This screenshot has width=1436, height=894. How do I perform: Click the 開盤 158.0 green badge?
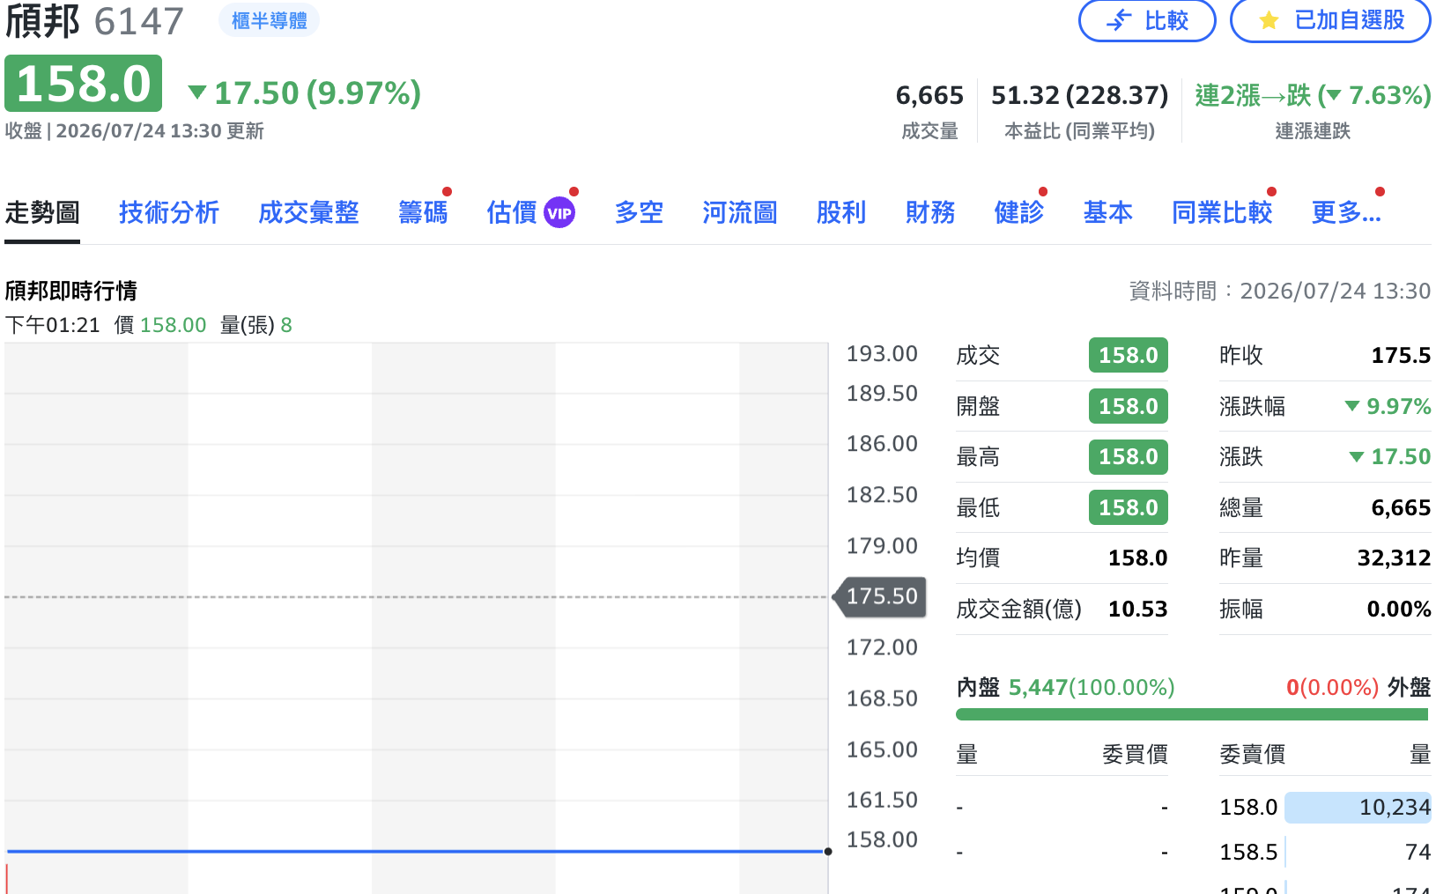click(x=1129, y=406)
